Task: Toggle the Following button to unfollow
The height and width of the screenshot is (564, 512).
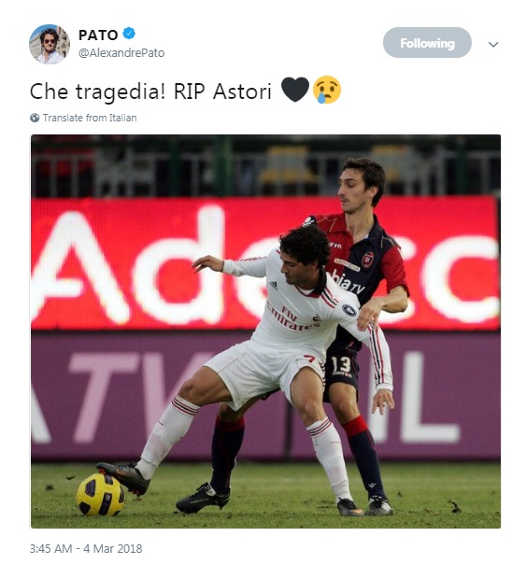Action: 427,42
